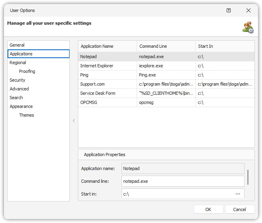Open the Proofing sub-item
The image size is (262, 223).
27,71
